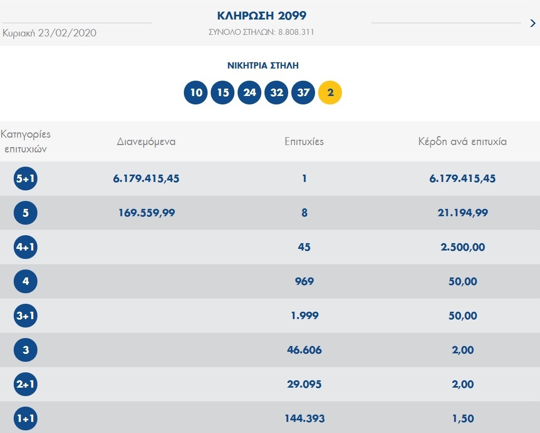This screenshot has height=433, width=540.
Task: Select the 3 category badge
Action: click(x=25, y=350)
